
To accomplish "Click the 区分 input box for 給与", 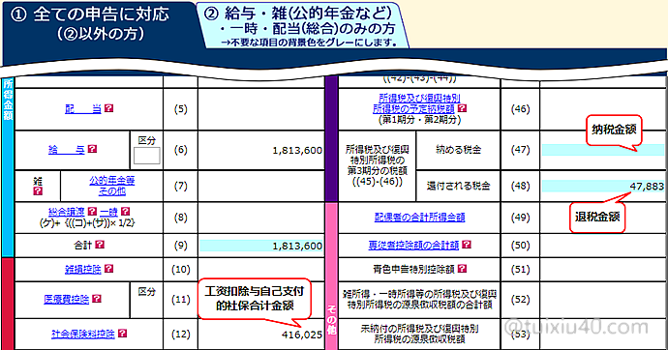I will click(147, 156).
